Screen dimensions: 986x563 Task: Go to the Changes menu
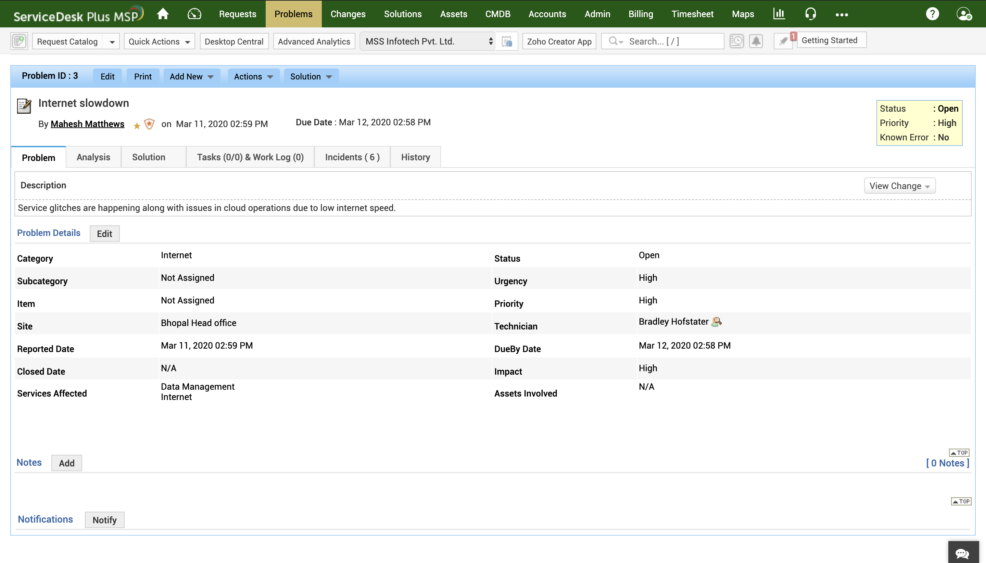347,14
